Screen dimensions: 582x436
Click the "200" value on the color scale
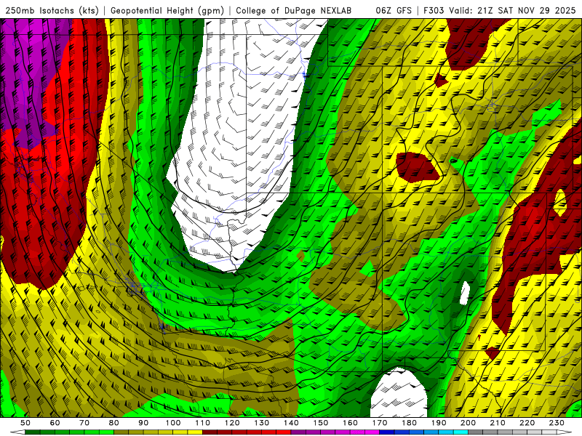[468, 423]
